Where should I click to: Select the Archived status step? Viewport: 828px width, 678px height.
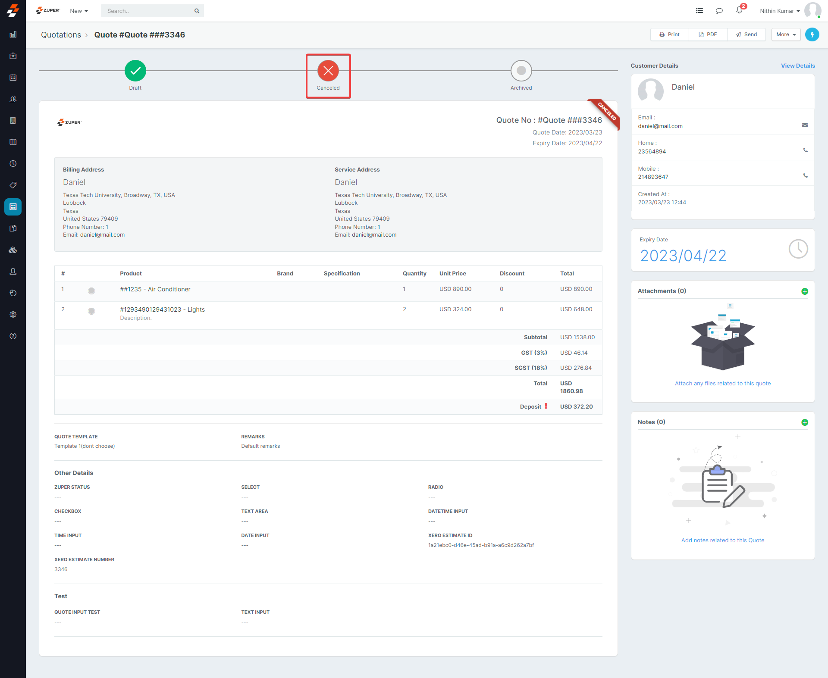(x=521, y=71)
